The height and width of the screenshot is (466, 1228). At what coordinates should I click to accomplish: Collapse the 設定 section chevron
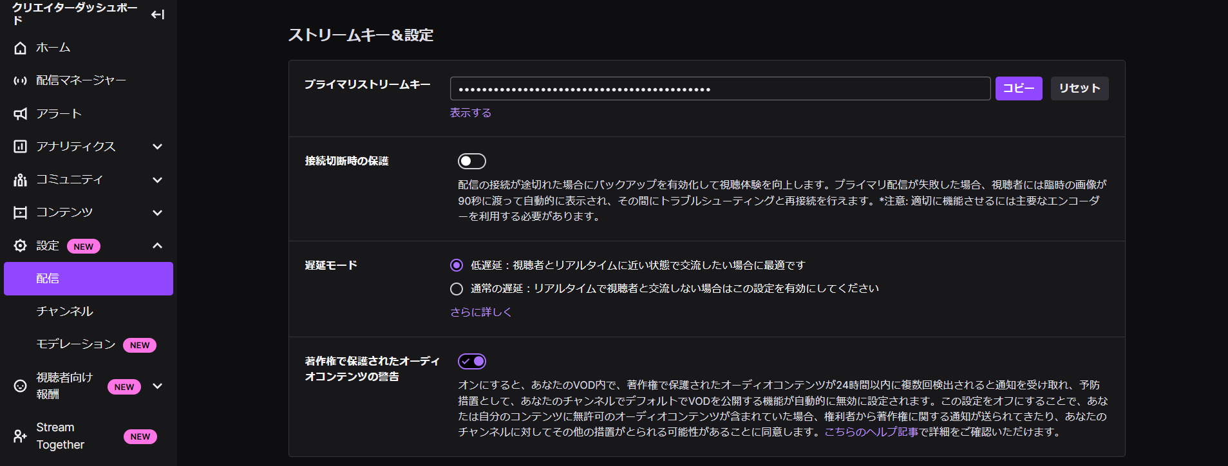click(158, 246)
